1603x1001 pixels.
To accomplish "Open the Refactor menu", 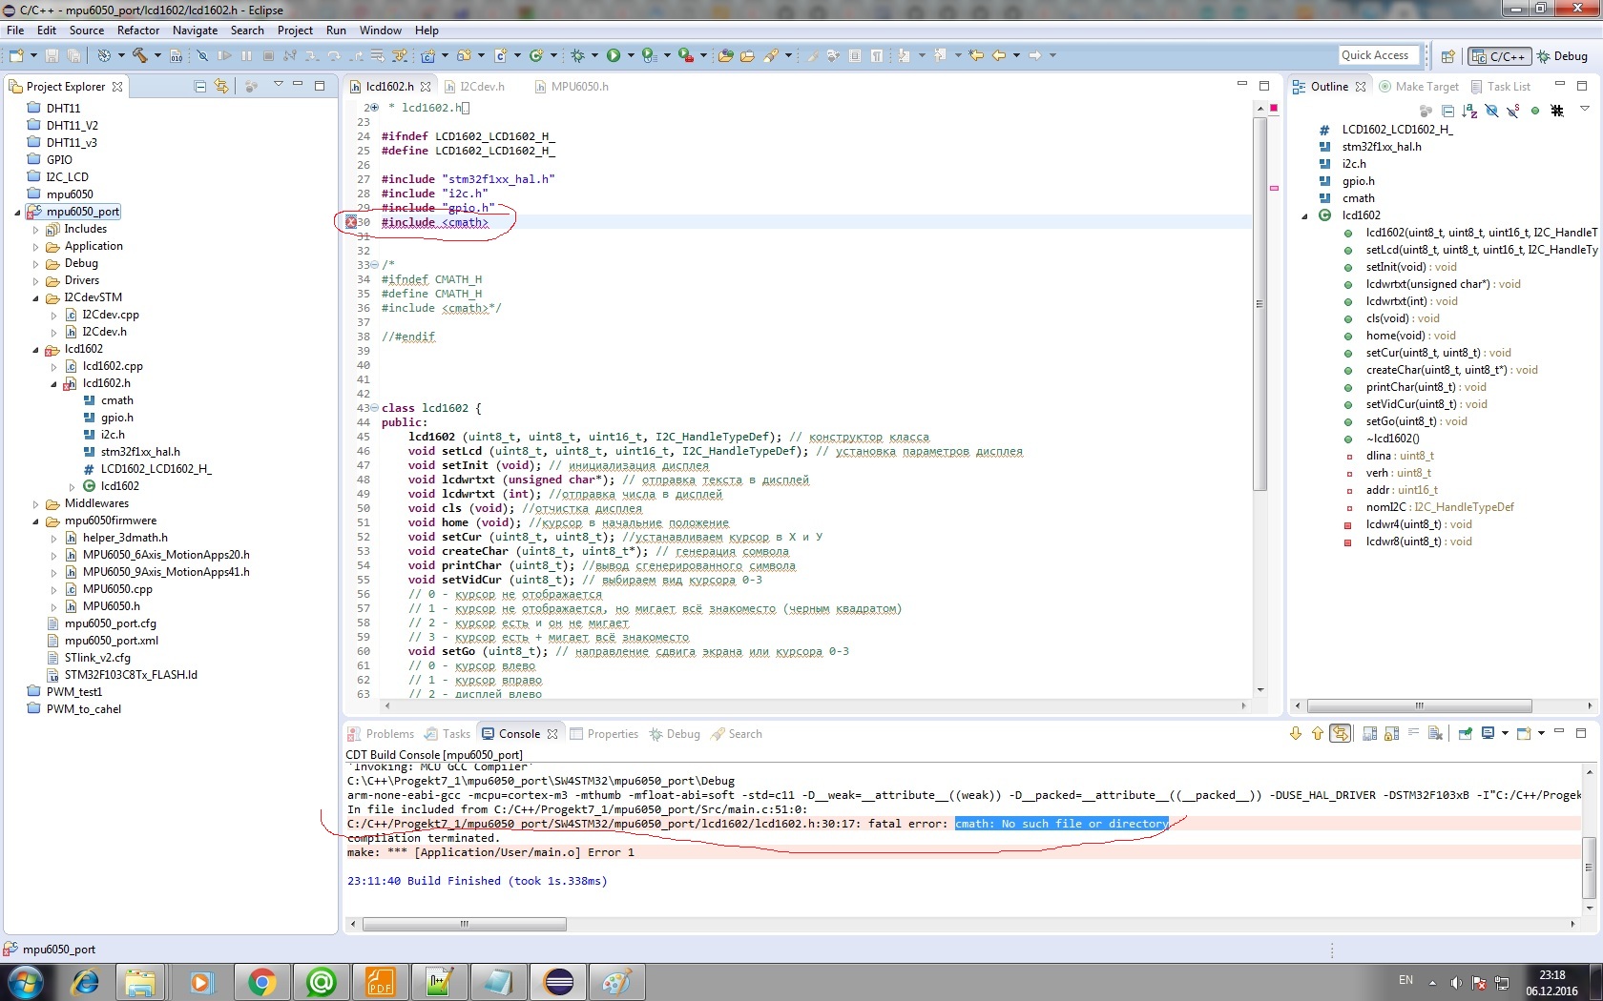I will click(138, 31).
